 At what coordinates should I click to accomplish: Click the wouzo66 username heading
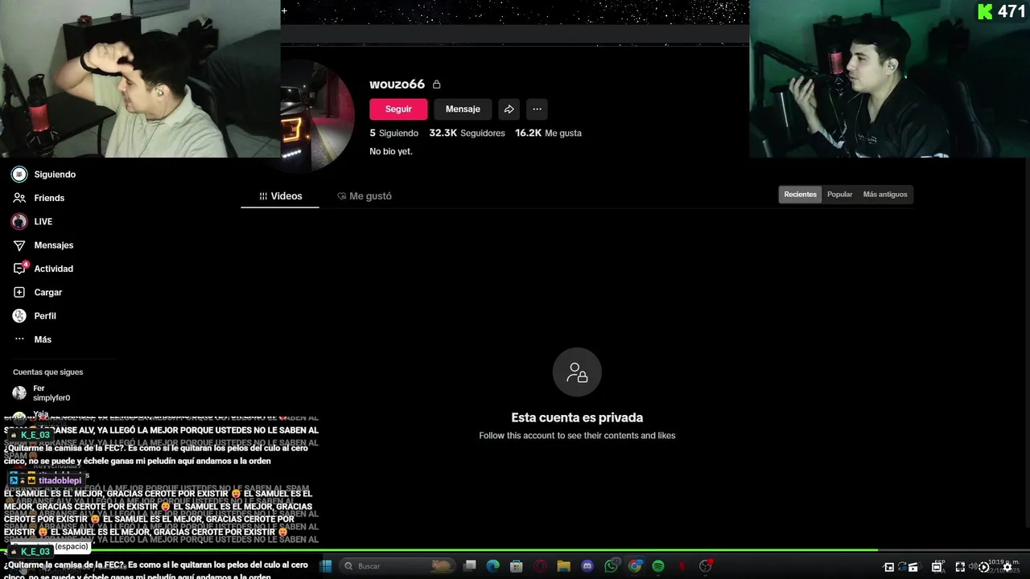(x=397, y=84)
